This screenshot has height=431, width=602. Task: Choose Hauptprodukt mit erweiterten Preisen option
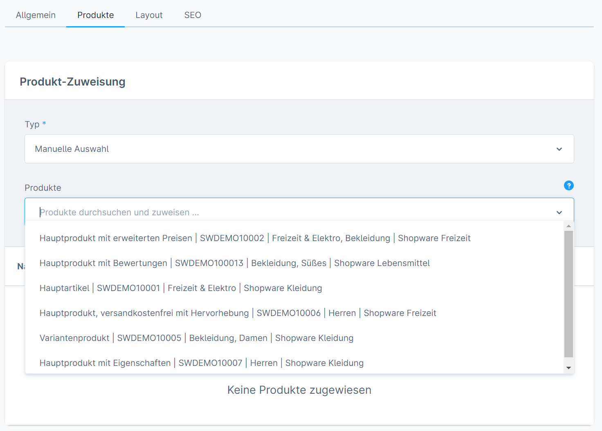pos(294,238)
